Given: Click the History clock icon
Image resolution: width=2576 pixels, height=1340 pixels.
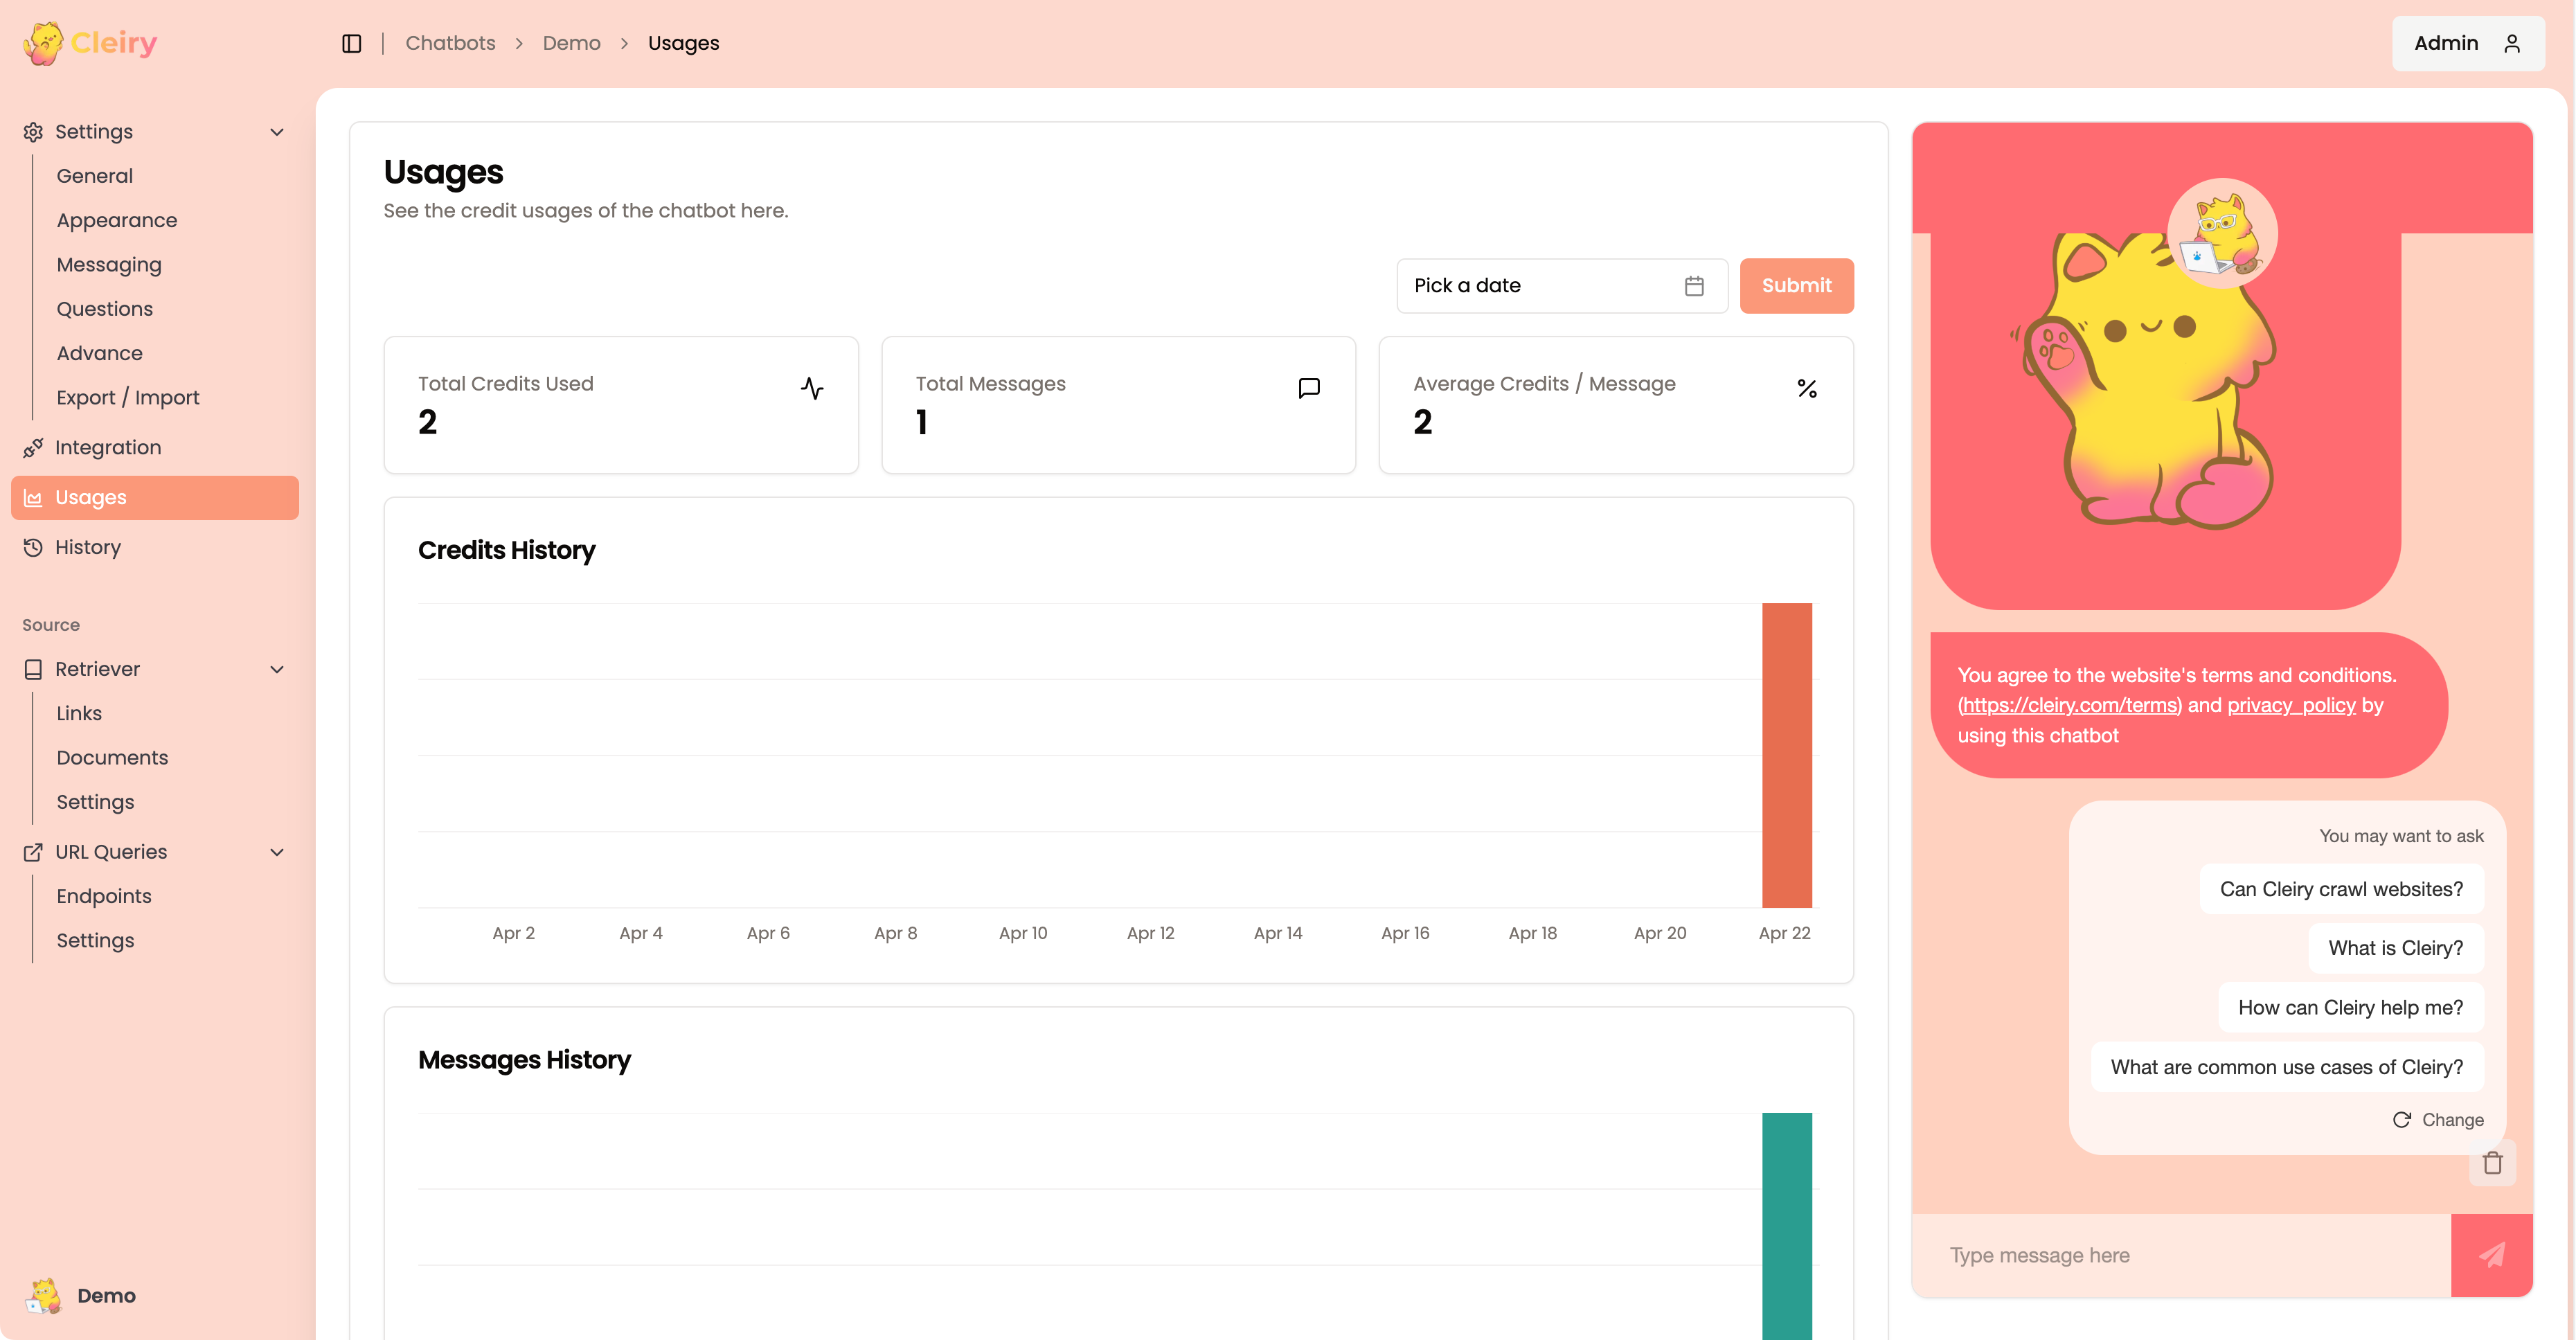Looking at the screenshot, I should click(x=33, y=547).
